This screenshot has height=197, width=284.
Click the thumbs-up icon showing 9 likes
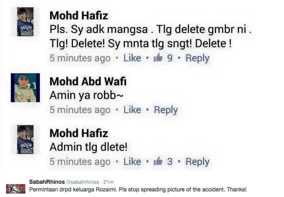[158, 58]
